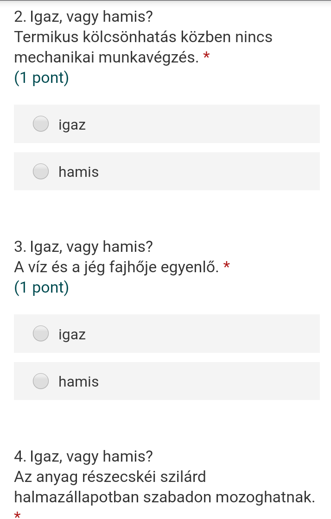Click the "A víz és a jég fajhője egyenlő" text
Screen dimensions: 331x519
click(116, 267)
